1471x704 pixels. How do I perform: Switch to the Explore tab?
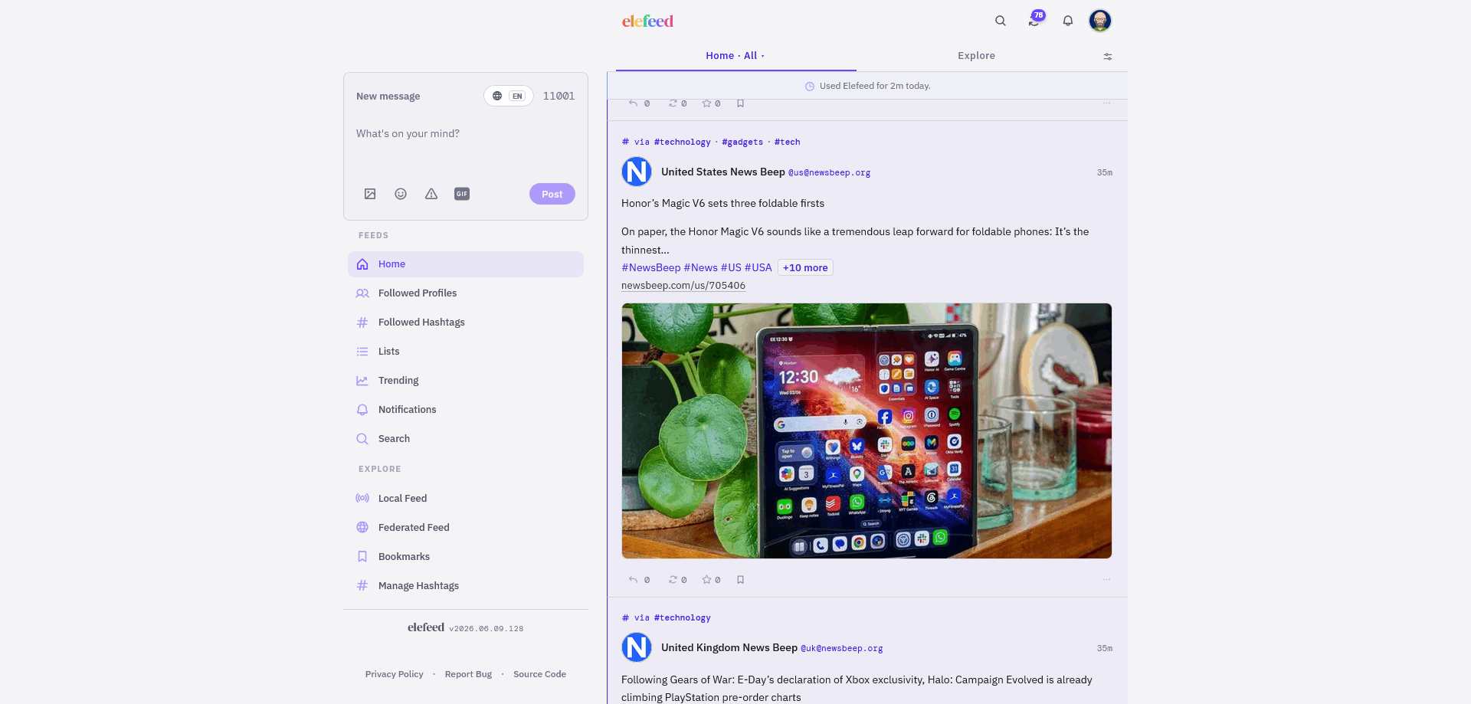point(976,56)
